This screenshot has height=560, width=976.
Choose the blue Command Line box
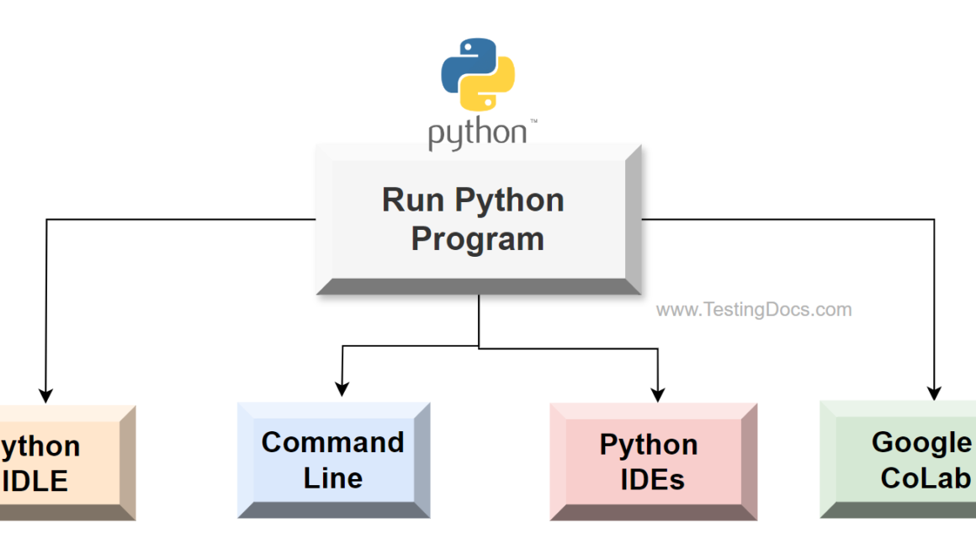[333, 460]
